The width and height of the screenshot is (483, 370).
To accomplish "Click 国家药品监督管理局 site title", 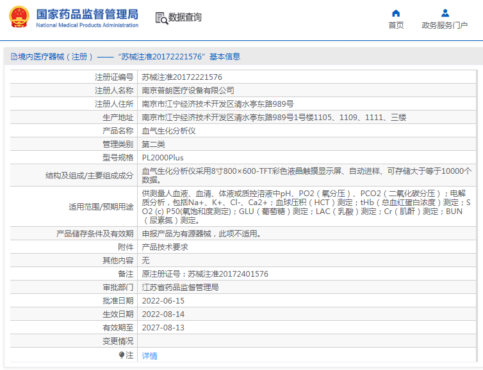I will (87, 15).
